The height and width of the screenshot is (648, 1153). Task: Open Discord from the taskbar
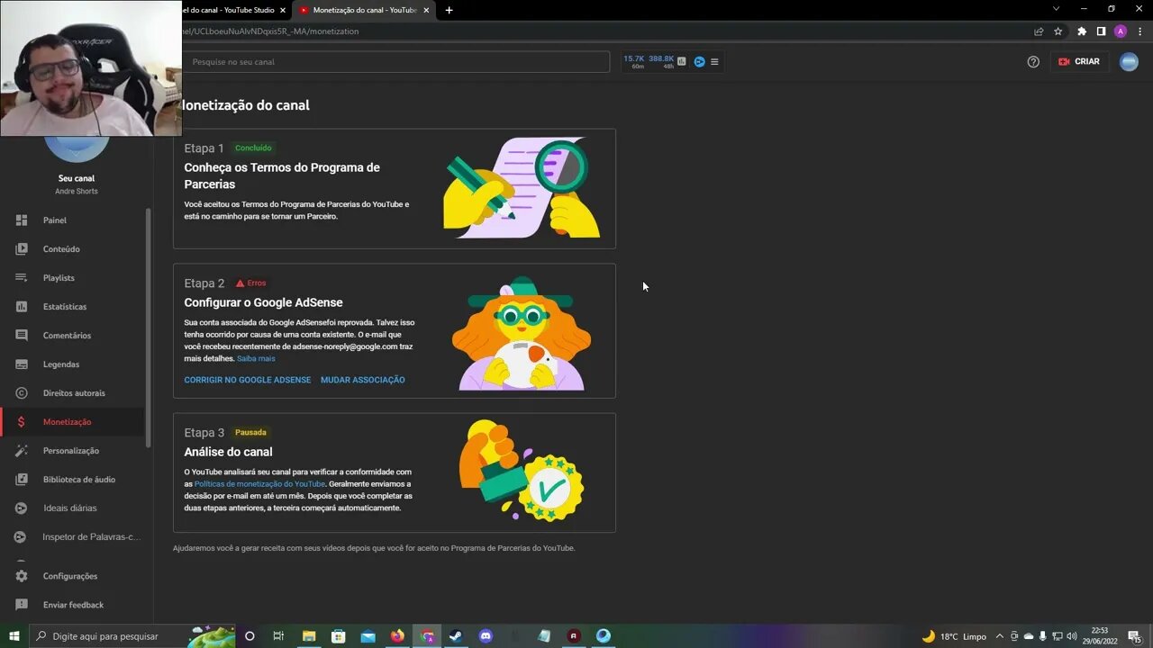tap(486, 636)
